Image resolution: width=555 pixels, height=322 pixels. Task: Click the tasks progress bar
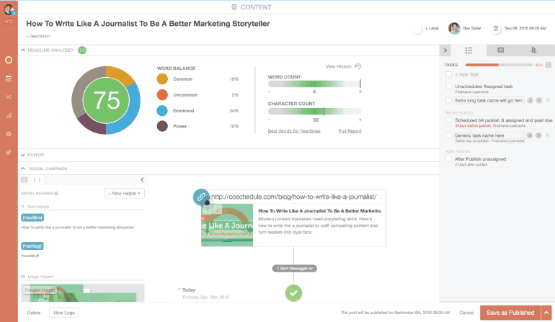495,65
